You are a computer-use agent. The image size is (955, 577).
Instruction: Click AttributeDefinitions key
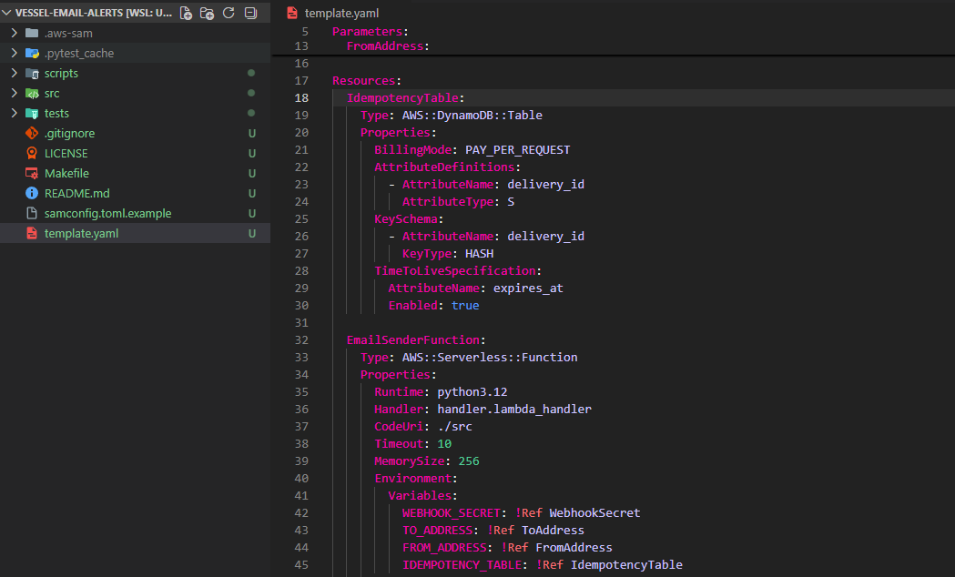pyautogui.click(x=444, y=167)
